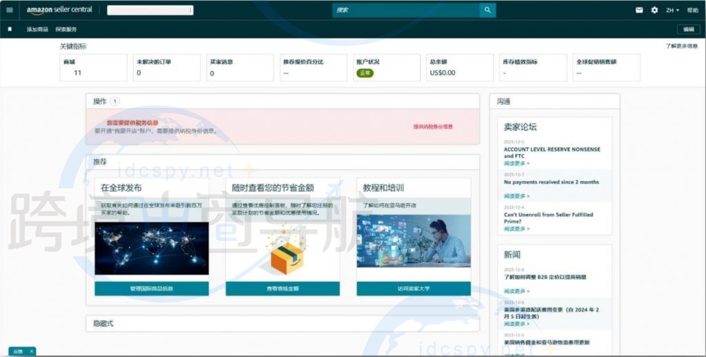Viewport: 706px width, 357px height.
Task: Open the B2B 定价 news article
Action: point(545,277)
